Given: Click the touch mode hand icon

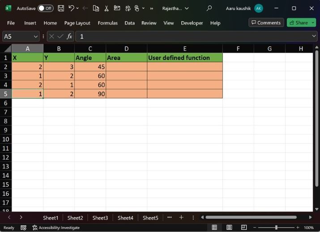Looking at the screenshot, I should click(137, 8).
